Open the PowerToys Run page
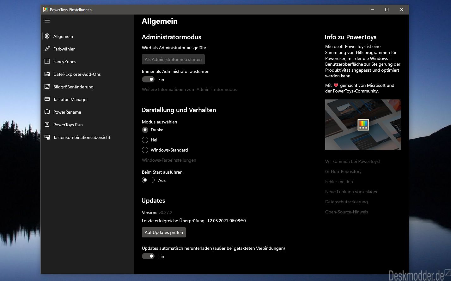 coord(88,125)
